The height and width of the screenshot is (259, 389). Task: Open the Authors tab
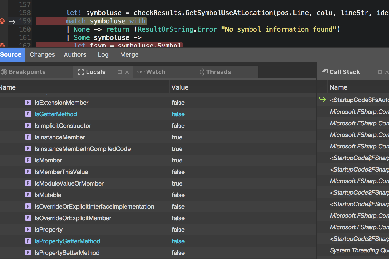[x=75, y=54]
